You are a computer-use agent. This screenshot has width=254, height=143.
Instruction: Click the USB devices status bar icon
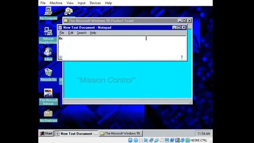156,140
